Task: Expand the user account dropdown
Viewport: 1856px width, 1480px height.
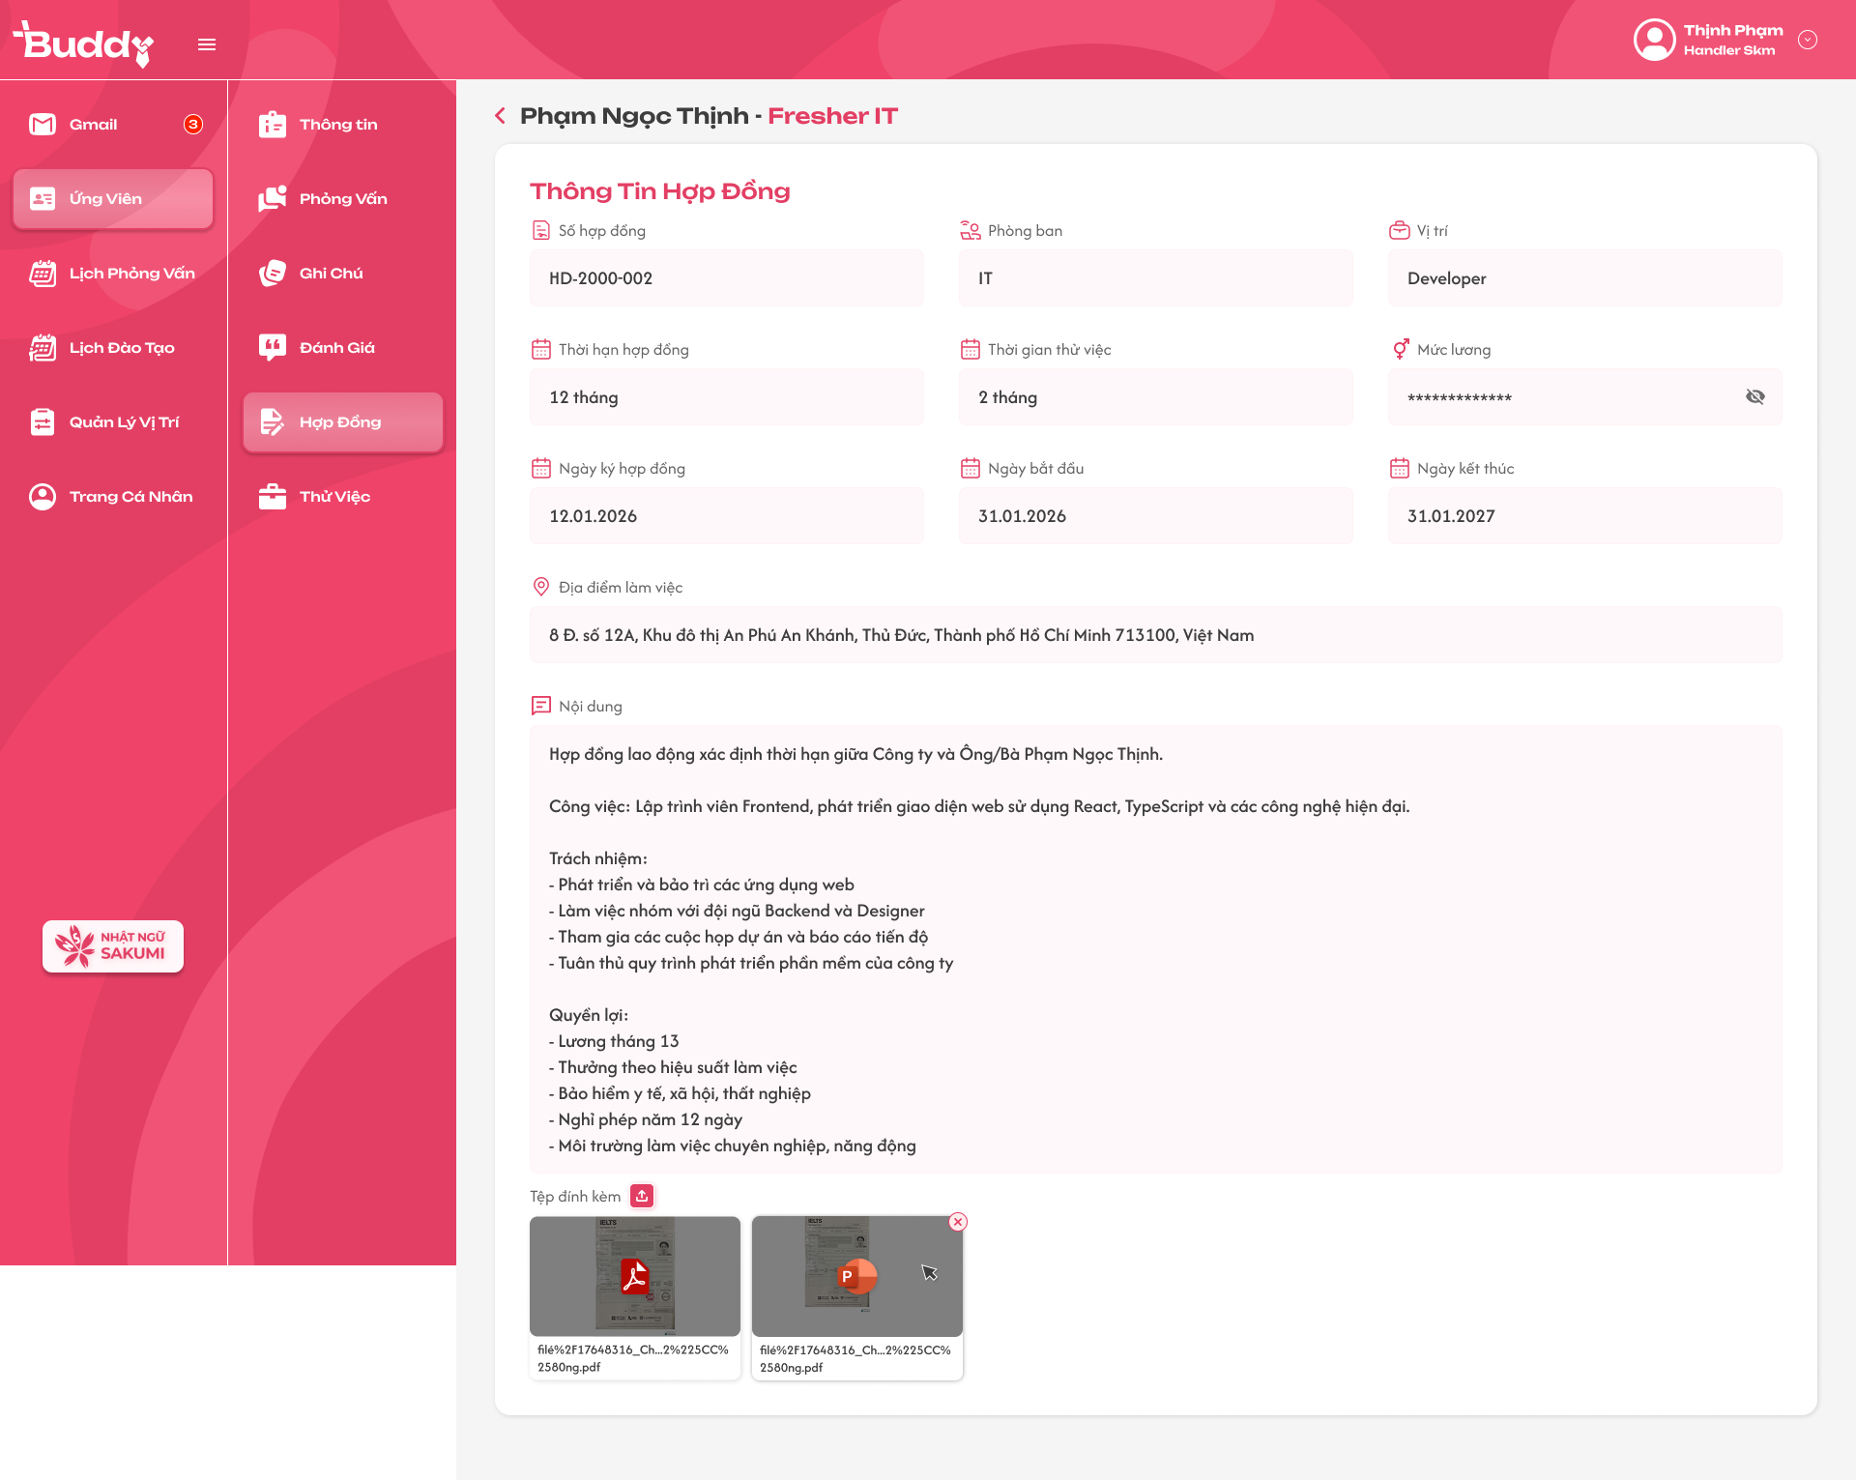Action: click(x=1807, y=40)
